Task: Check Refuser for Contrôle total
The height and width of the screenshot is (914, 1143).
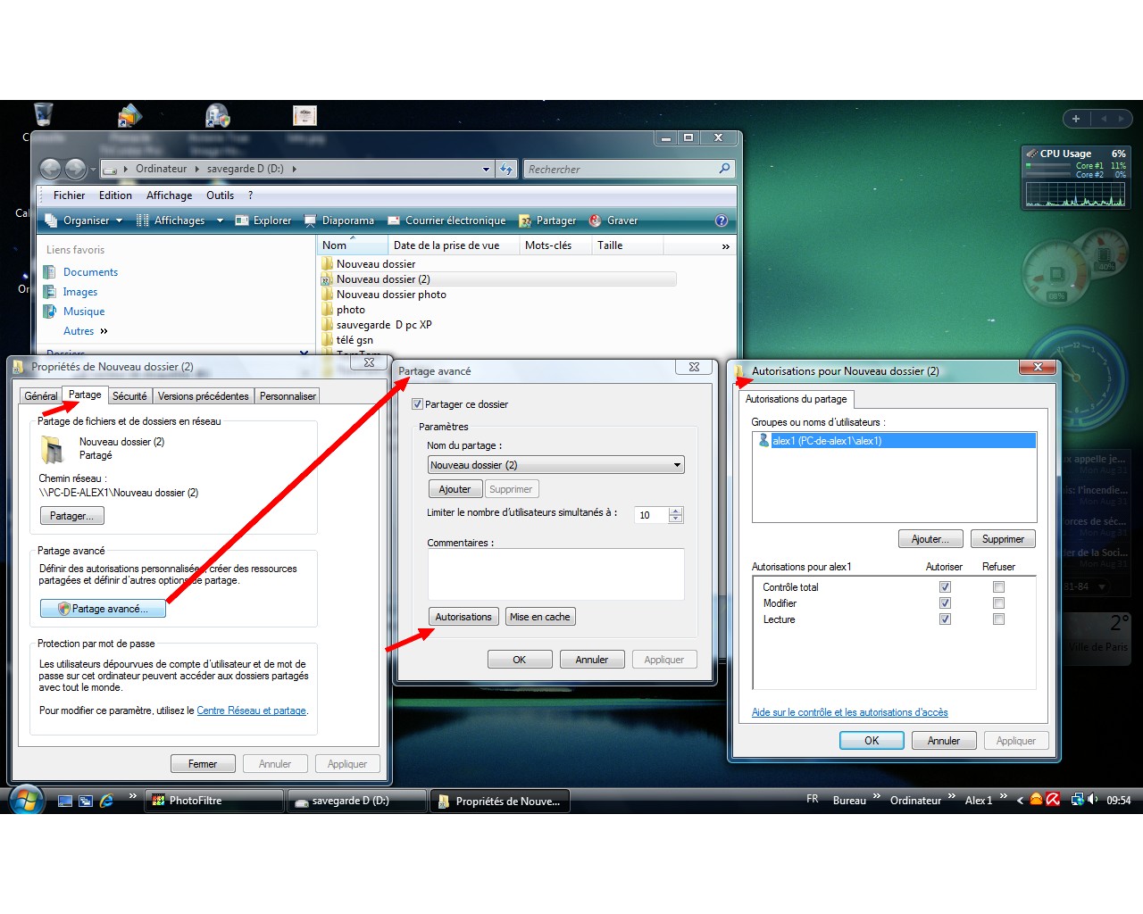Action: pyautogui.click(x=998, y=587)
